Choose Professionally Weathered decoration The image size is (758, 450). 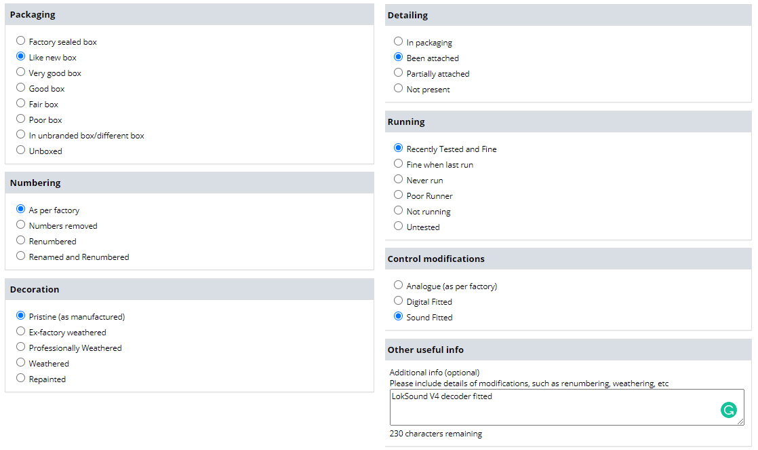pos(21,348)
